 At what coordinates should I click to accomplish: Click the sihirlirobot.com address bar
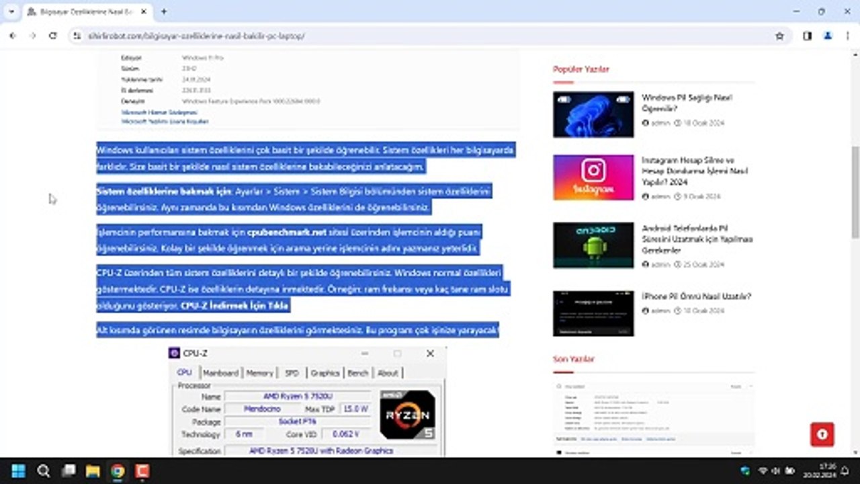click(x=430, y=36)
